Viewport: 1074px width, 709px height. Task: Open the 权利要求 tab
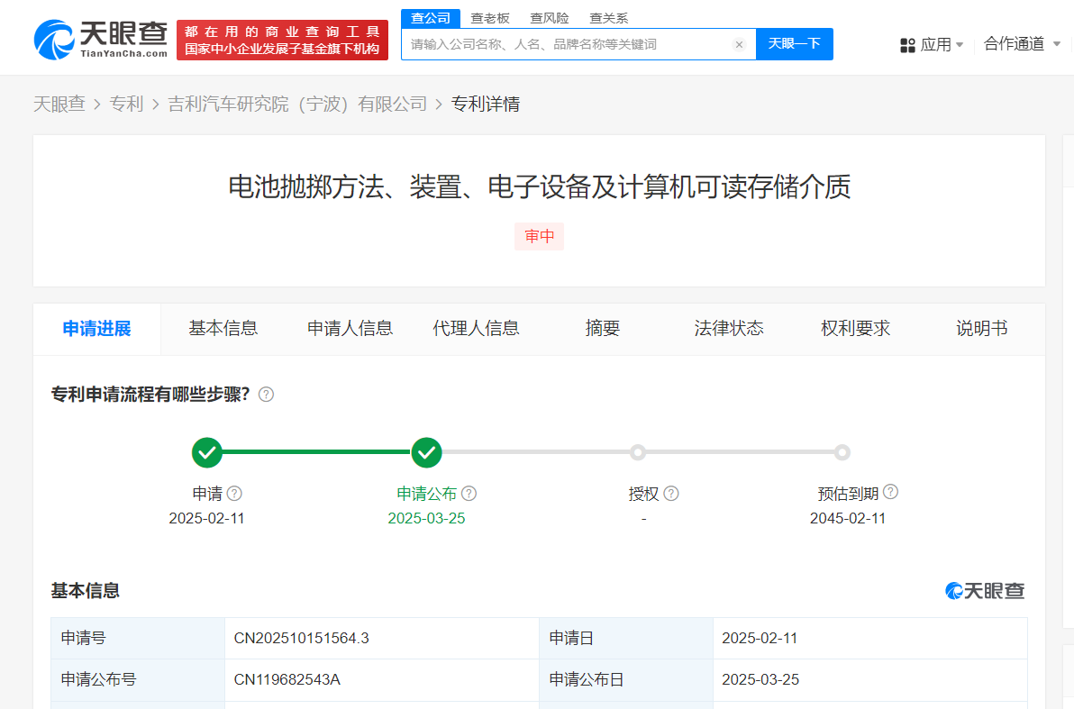[x=855, y=329]
